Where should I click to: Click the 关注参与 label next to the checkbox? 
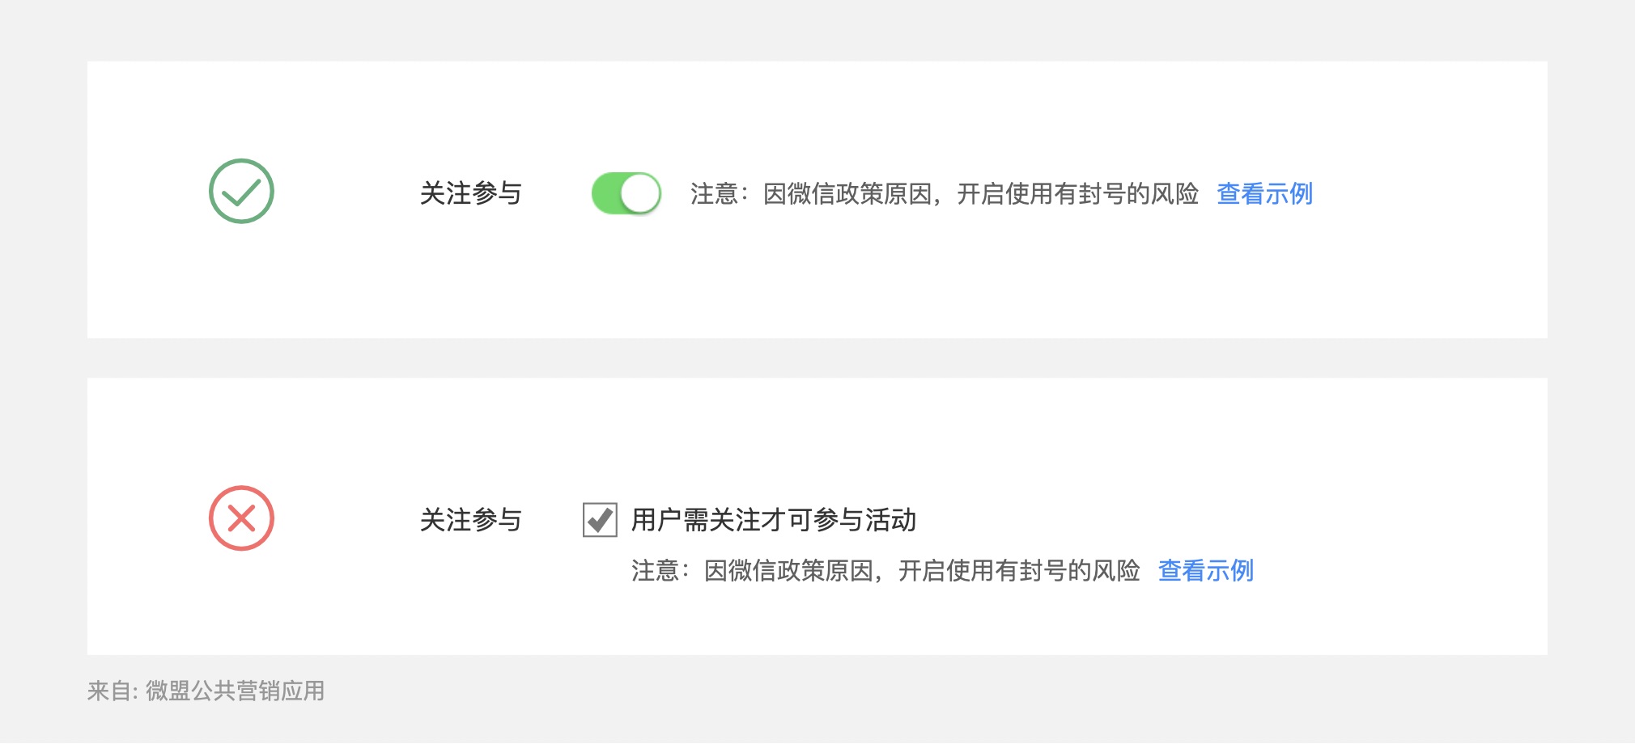point(470,520)
